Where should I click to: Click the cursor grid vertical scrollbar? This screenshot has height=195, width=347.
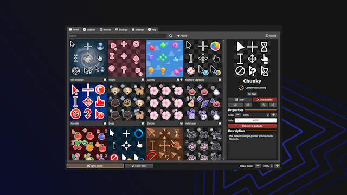(x=224, y=100)
